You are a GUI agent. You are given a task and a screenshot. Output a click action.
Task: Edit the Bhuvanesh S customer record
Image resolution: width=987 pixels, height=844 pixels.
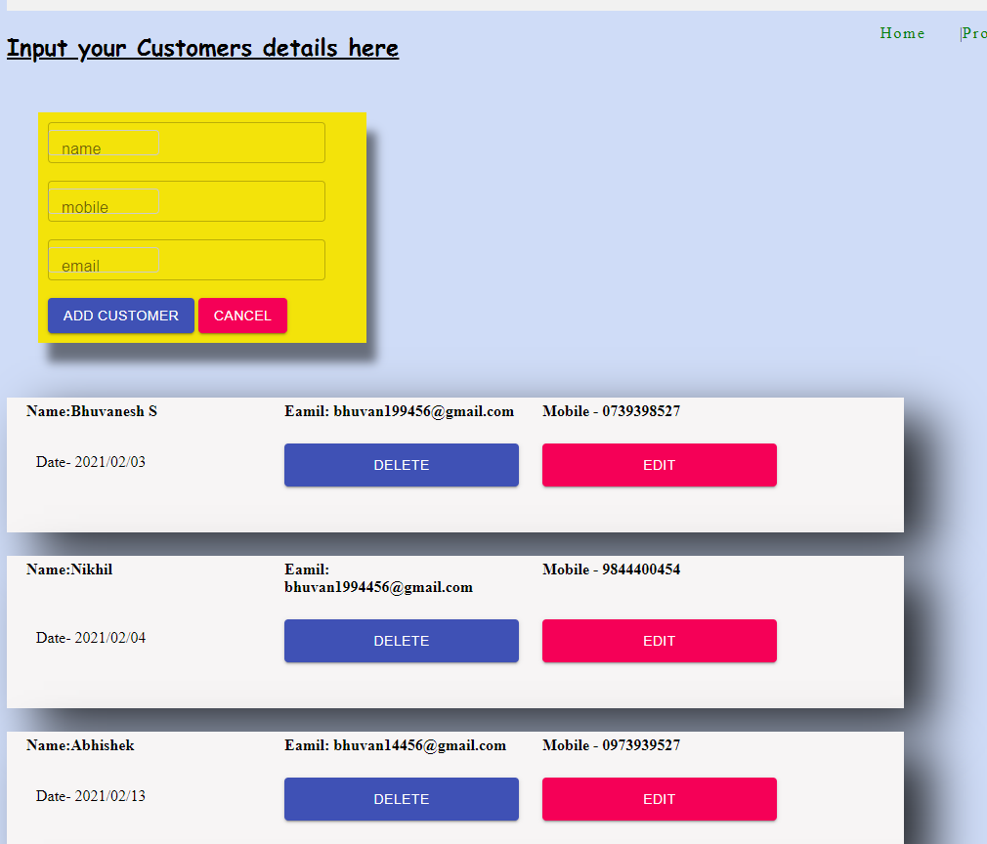tap(659, 465)
